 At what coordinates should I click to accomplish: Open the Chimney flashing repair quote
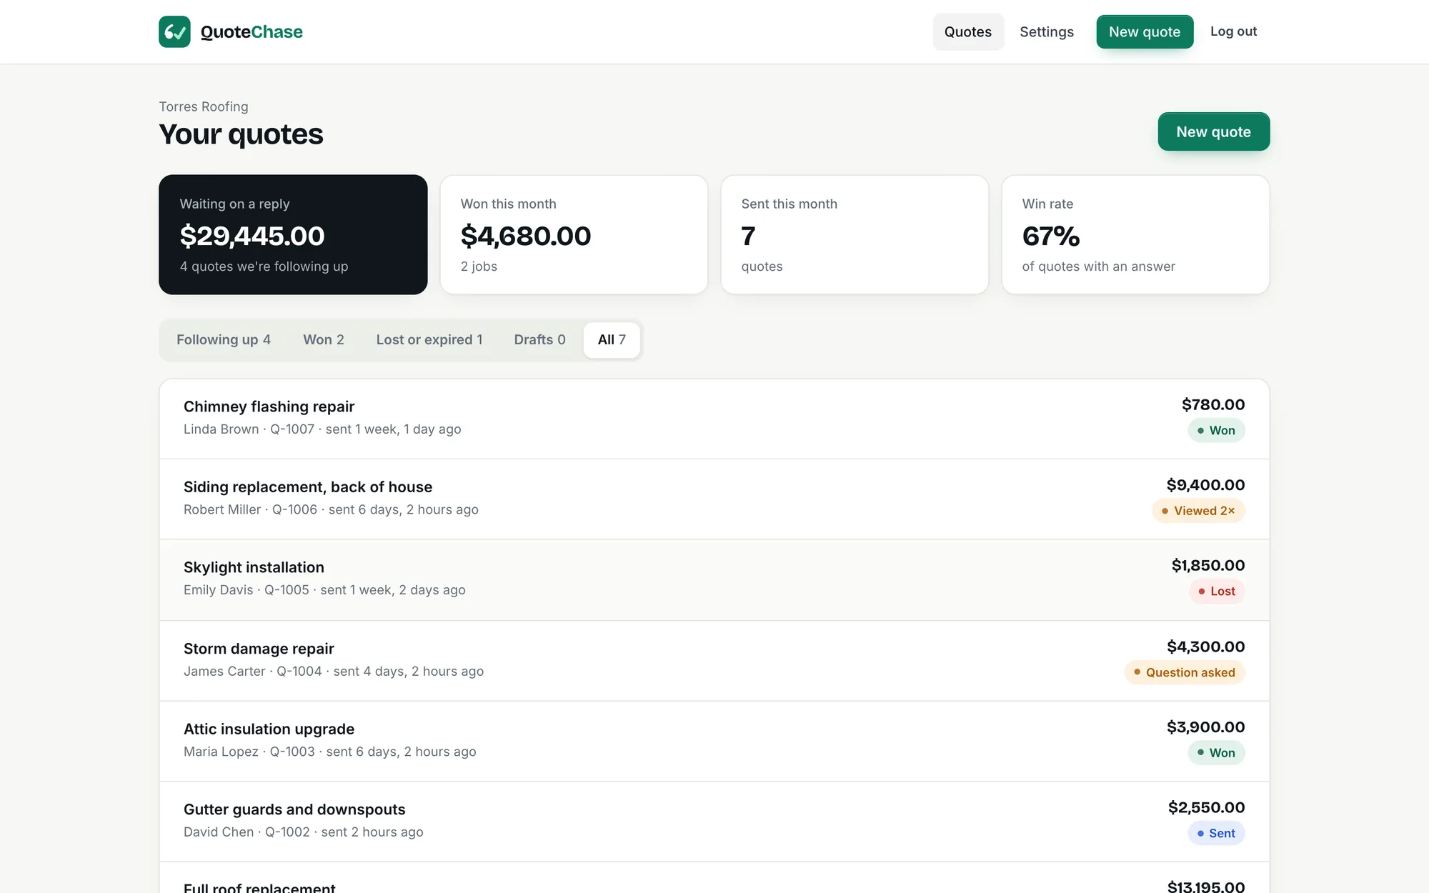pyautogui.click(x=714, y=419)
